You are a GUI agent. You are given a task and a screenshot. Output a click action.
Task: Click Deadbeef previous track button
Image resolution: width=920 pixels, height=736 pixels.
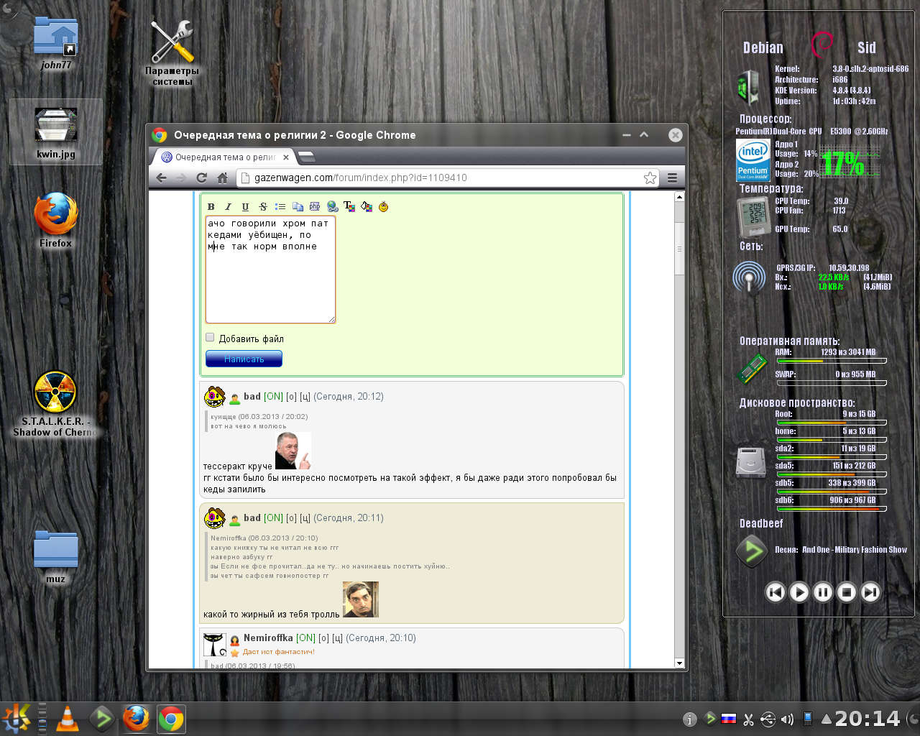(775, 592)
